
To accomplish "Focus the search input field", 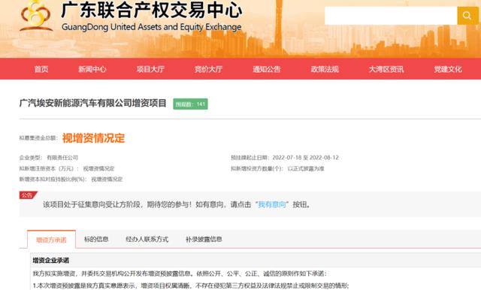I will coord(391,15).
